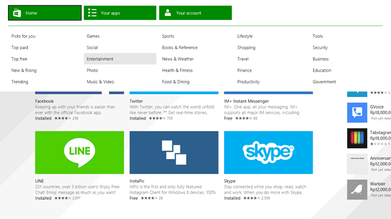This screenshot has width=391, height=219.
Task: Browse the Games category
Action: 93,36
